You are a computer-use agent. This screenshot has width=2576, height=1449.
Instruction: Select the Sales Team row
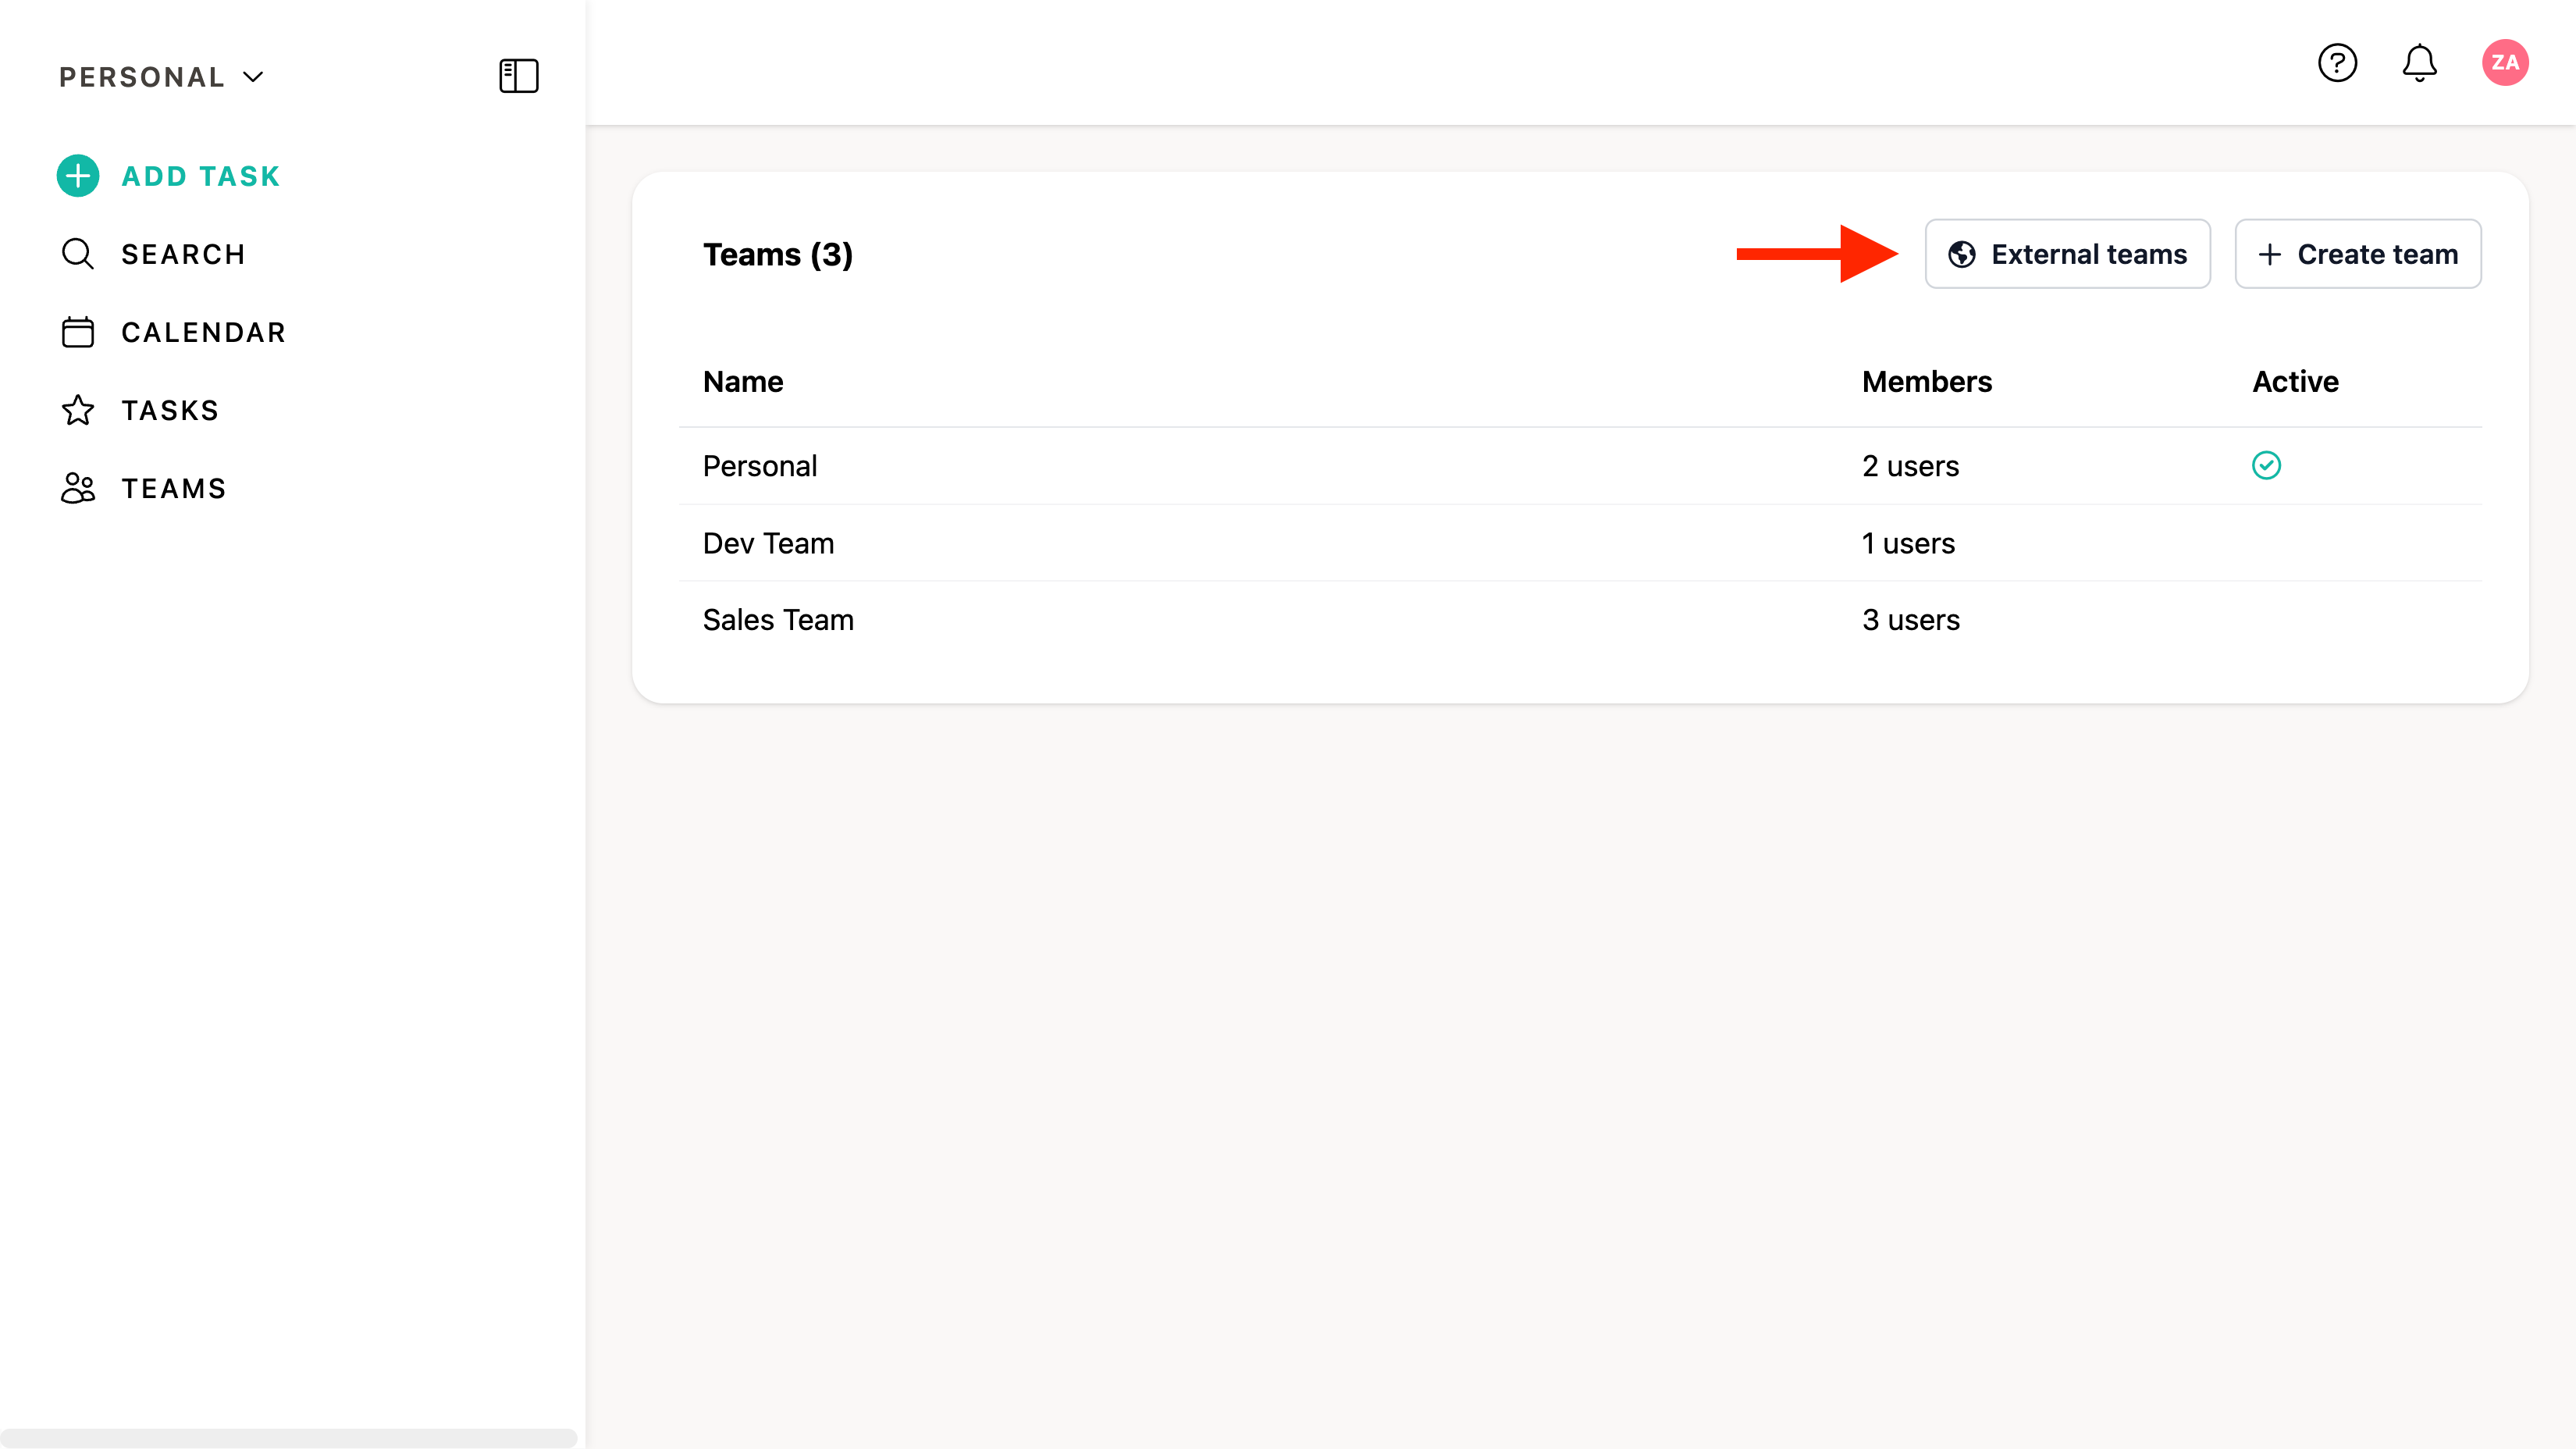pos(778,620)
